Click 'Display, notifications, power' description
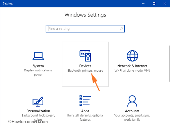The image size is (170, 127). coord(38,72)
